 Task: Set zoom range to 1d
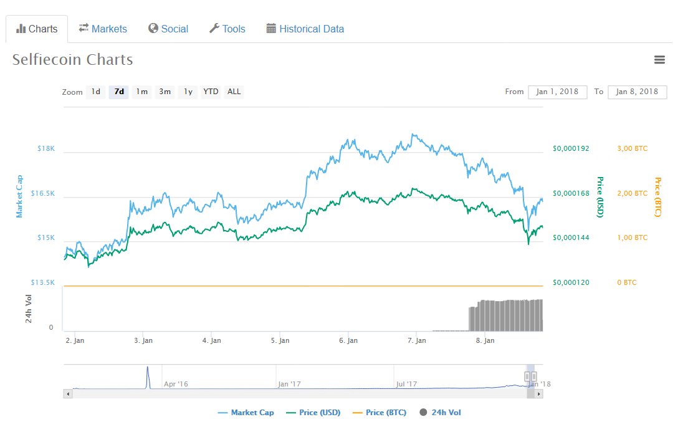coord(96,92)
